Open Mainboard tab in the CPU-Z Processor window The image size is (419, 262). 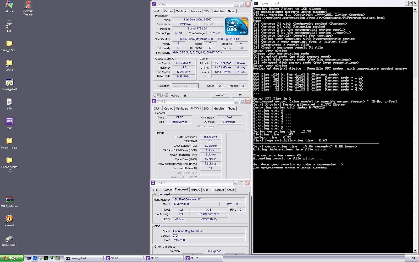182,11
